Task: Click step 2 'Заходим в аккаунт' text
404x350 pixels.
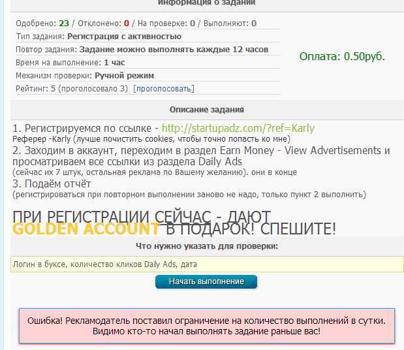Action: point(201,156)
